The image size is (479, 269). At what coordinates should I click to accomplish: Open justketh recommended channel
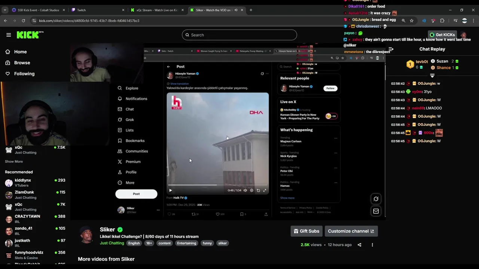point(35,243)
